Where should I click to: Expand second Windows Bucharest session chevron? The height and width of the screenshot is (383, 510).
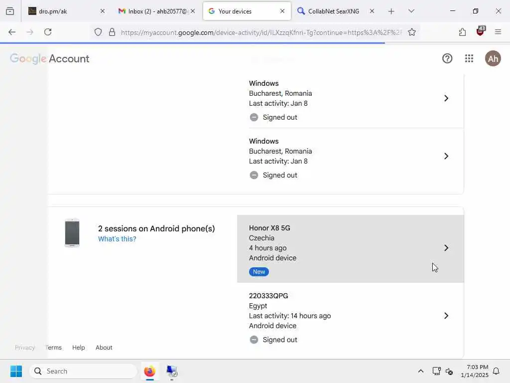coord(446,156)
